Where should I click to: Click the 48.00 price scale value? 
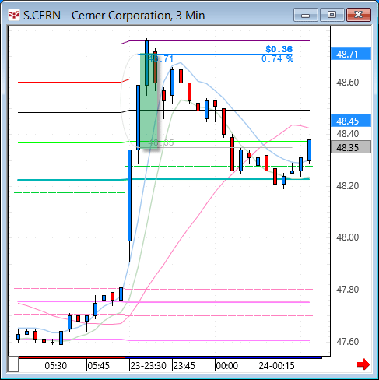click(348, 237)
